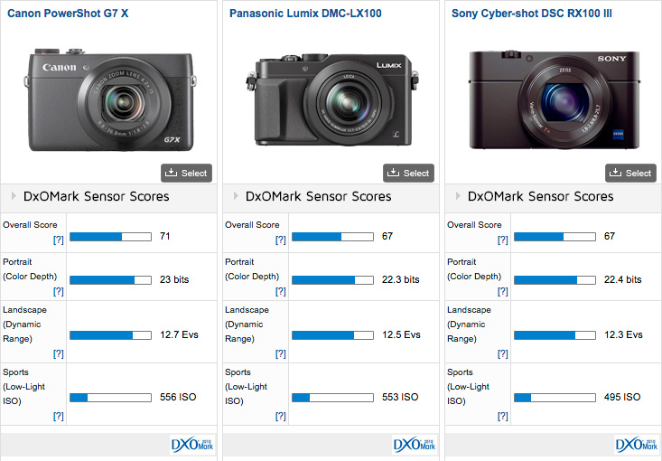The height and width of the screenshot is (461, 662).
Task: Click Canon "Landscape (Dynamic Range)" label
Action: [24, 325]
